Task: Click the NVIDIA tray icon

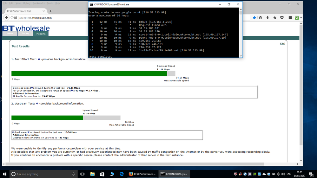Action: 254,174
